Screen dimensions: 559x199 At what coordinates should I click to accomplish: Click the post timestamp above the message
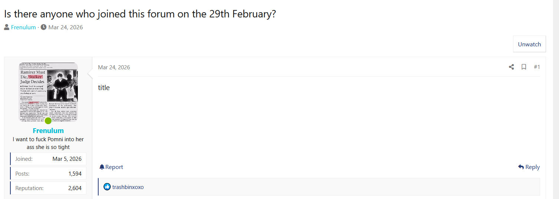(x=114, y=67)
